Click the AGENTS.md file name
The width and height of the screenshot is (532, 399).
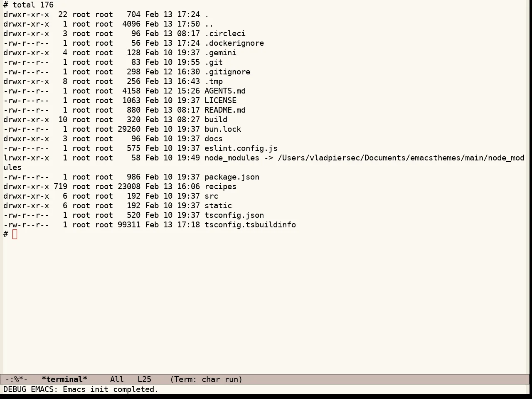(225, 91)
